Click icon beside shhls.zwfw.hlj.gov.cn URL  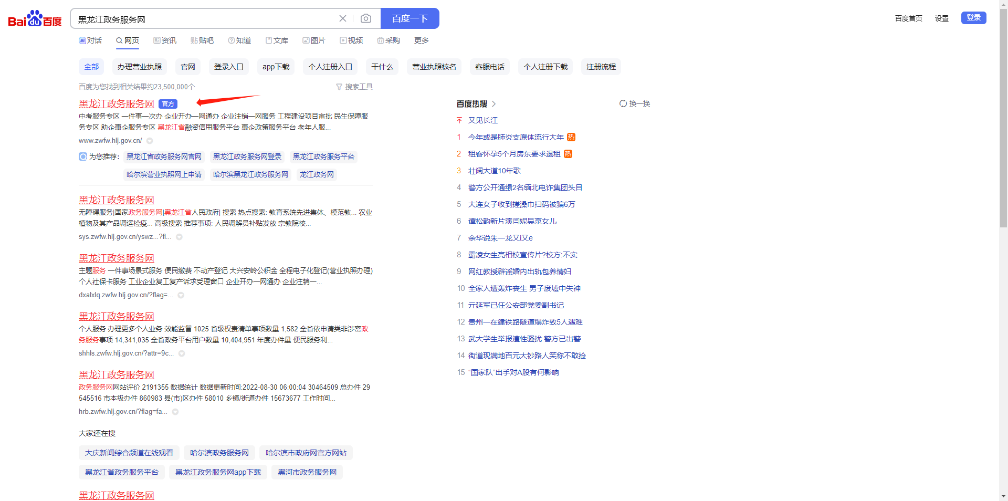182,353
